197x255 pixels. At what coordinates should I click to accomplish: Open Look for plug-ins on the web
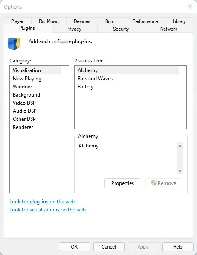pyautogui.click(x=42, y=202)
